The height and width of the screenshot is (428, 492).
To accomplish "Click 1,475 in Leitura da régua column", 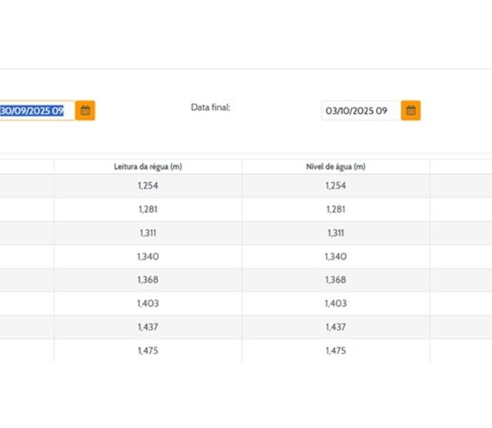I will [148, 350].
